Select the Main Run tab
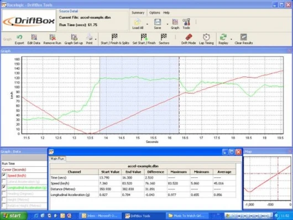 [57, 159]
